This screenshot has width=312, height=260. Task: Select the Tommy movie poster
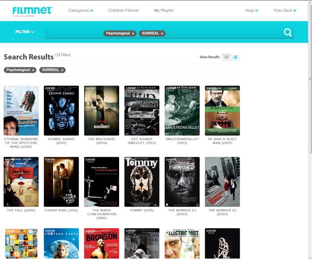coord(142,182)
